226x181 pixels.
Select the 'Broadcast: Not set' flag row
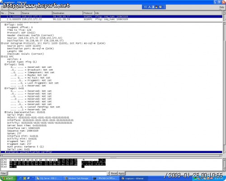pos(32,70)
